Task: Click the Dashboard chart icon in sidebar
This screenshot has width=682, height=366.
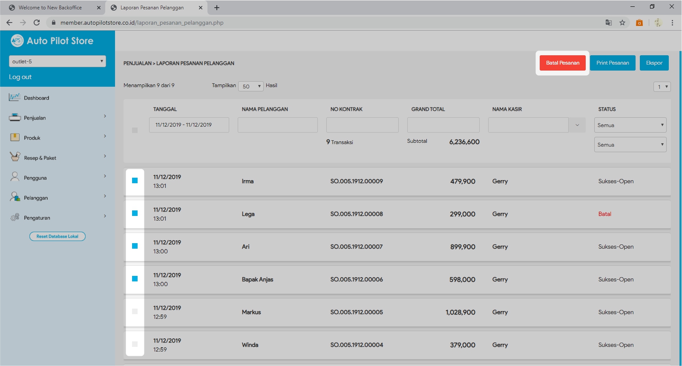Action: pyautogui.click(x=14, y=97)
